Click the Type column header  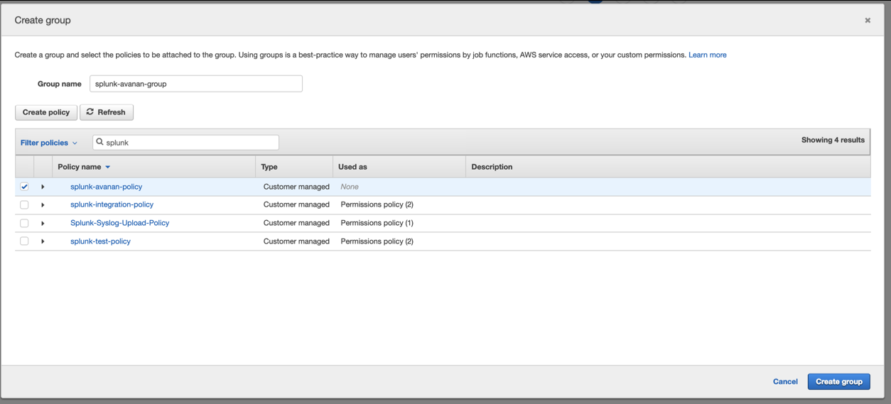269,167
